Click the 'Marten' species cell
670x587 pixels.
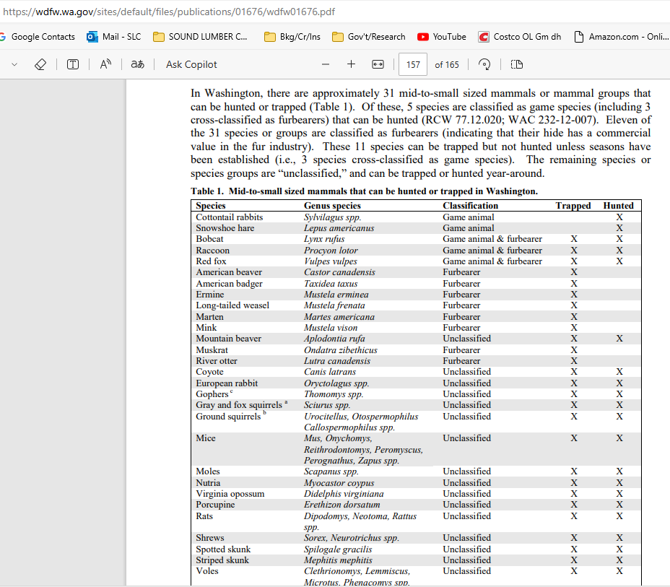tap(209, 316)
